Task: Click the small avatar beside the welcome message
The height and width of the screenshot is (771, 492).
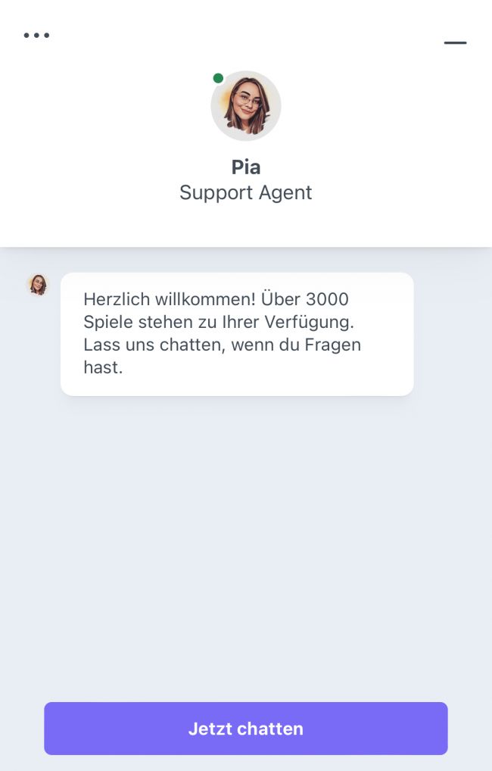Action: [x=37, y=285]
